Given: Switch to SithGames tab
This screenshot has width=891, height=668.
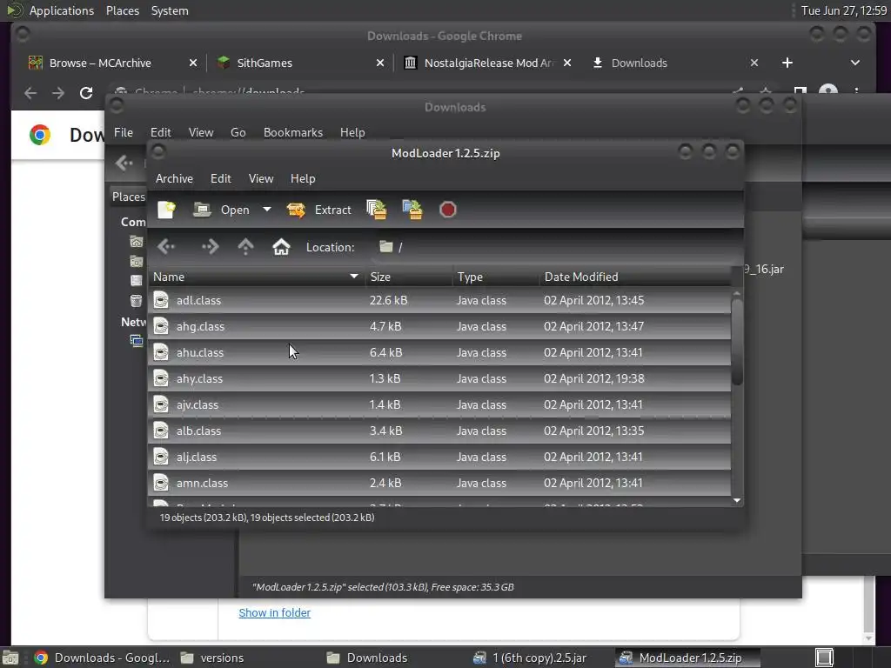Looking at the screenshot, I should click(265, 63).
